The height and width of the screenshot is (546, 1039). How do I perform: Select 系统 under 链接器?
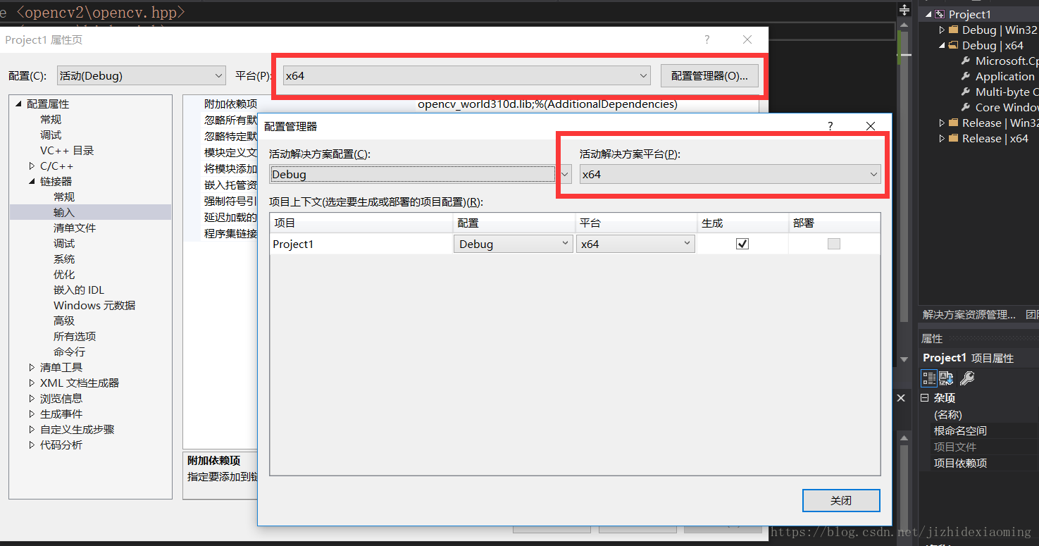(64, 259)
